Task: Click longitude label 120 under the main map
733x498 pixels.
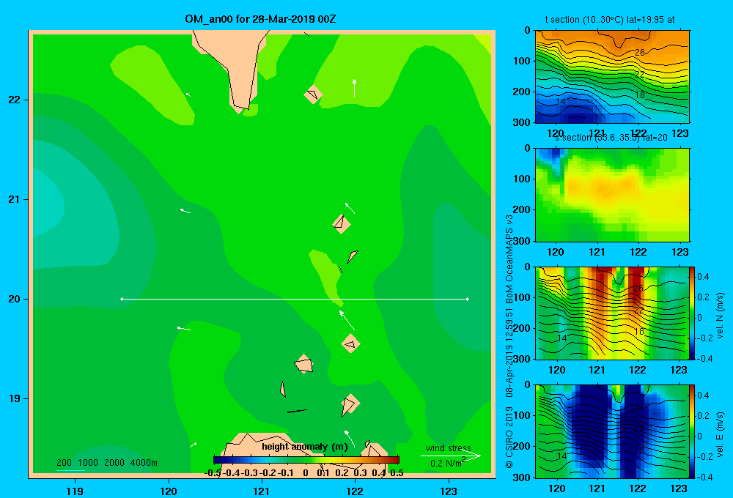Action: (x=169, y=491)
